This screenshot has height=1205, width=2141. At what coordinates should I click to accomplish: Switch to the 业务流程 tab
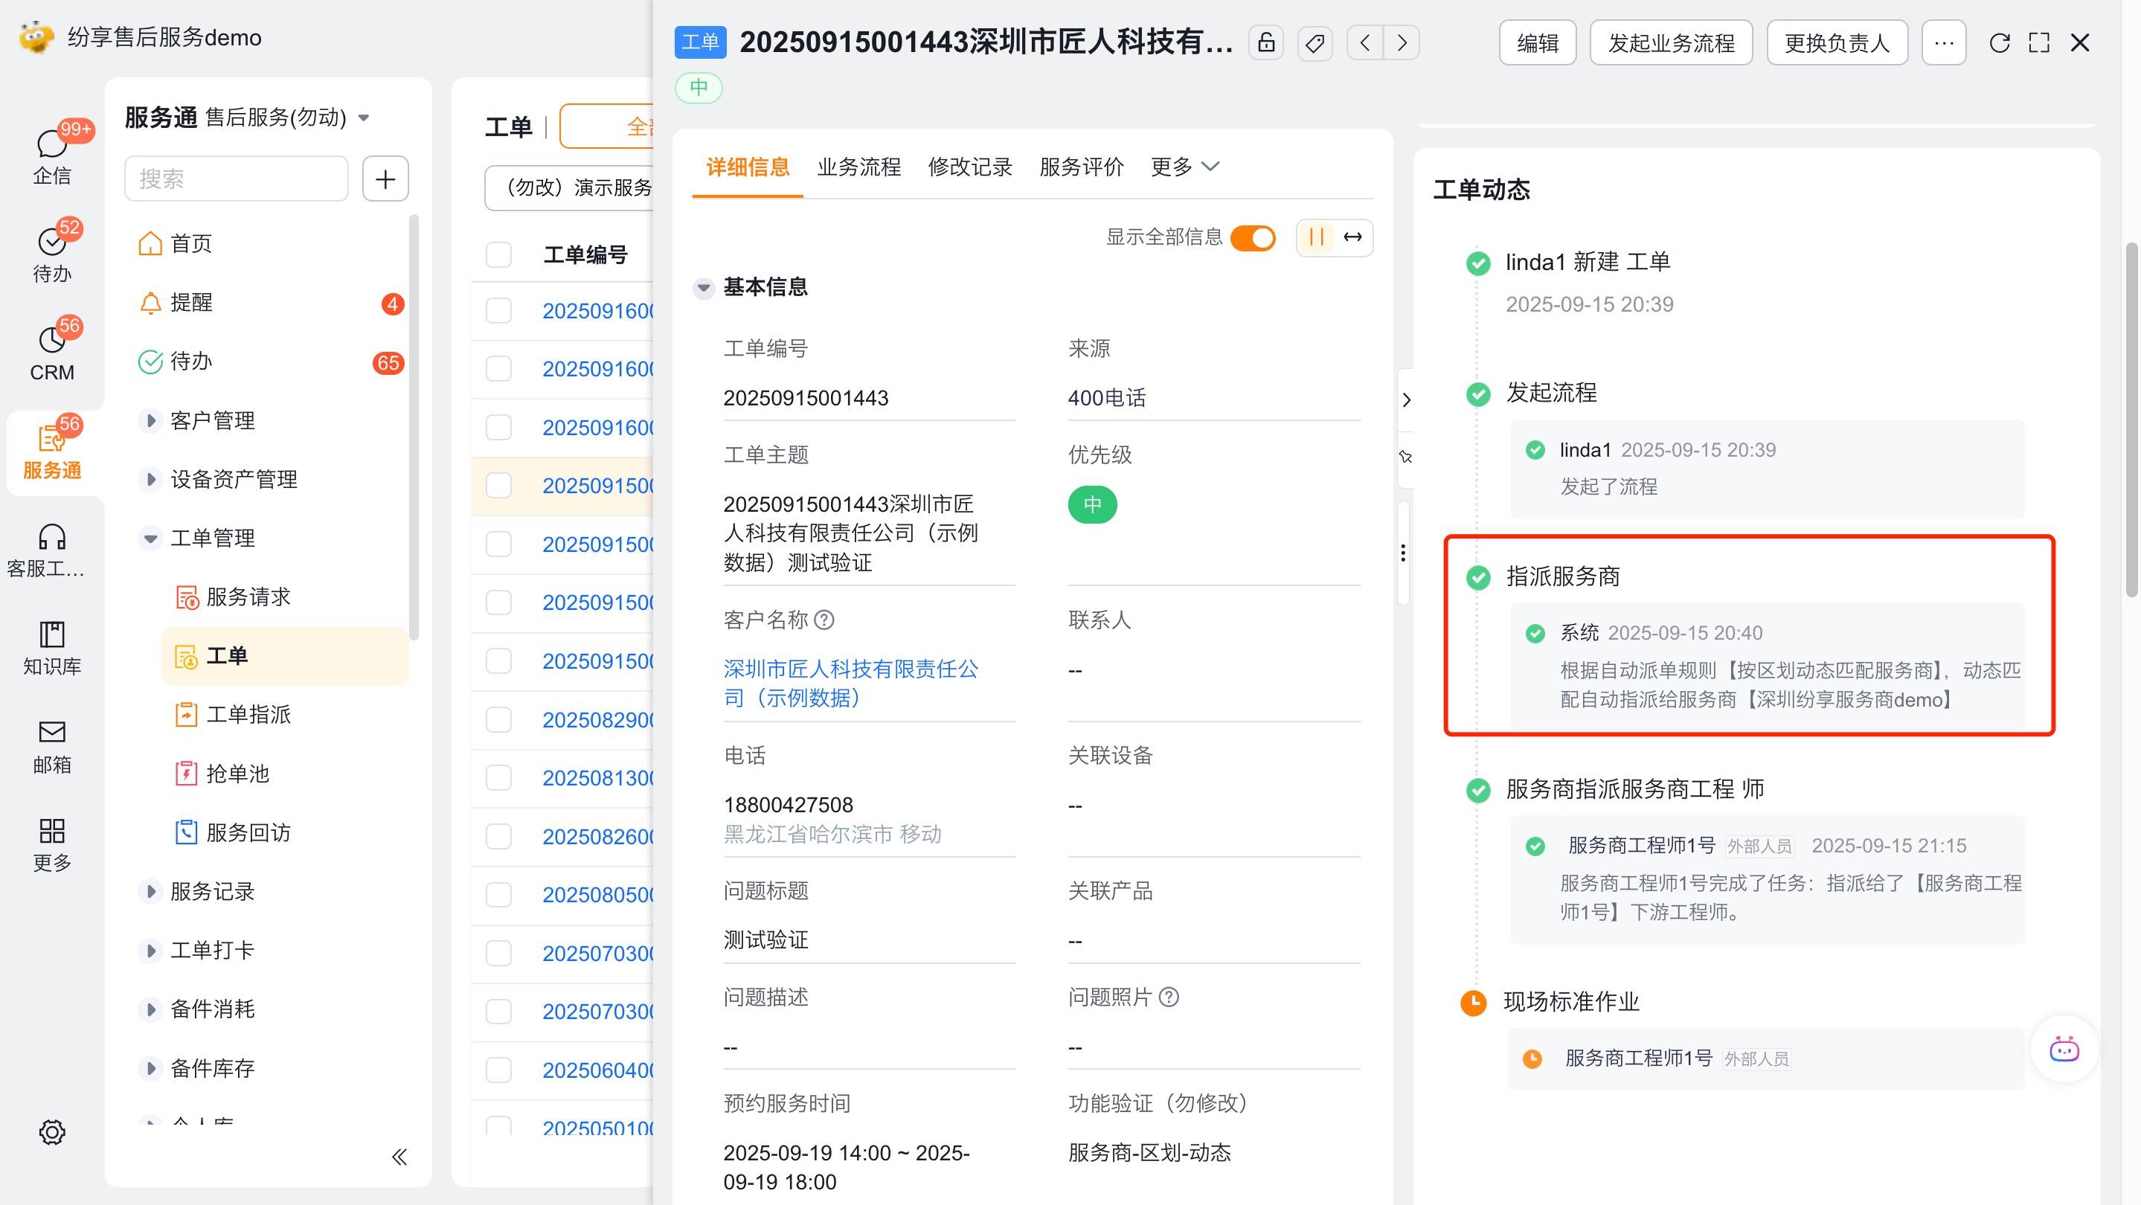(x=858, y=166)
